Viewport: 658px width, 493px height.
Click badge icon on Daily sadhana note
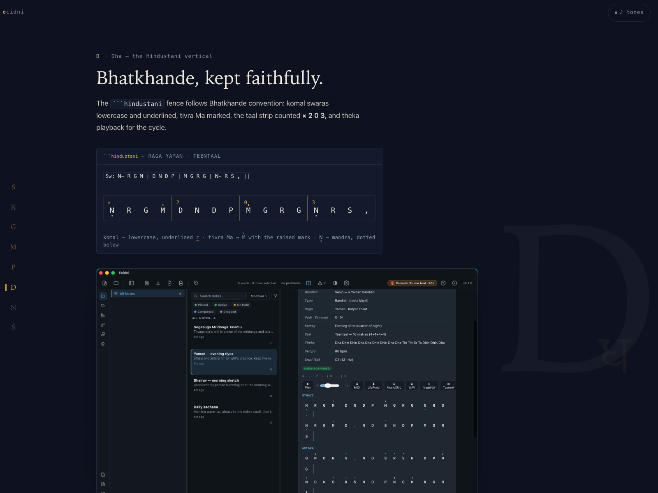[271, 423]
